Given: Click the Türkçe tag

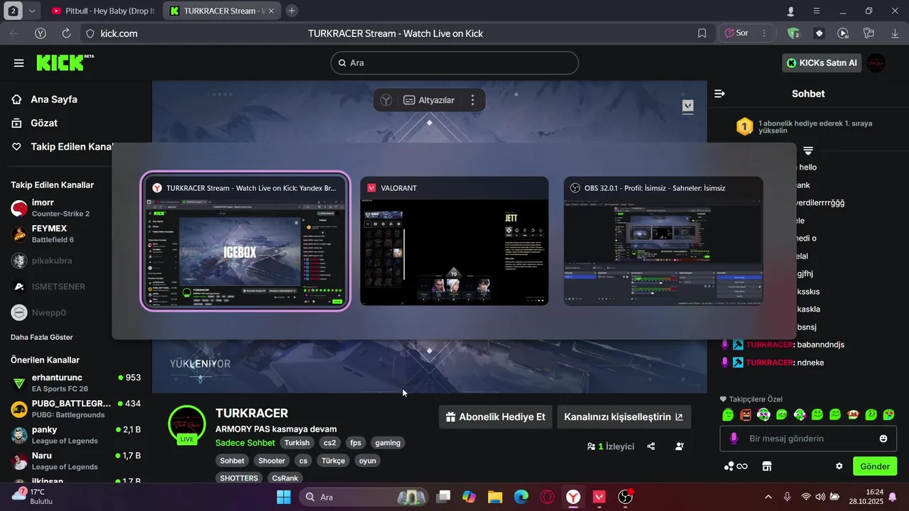Looking at the screenshot, I should click(333, 461).
